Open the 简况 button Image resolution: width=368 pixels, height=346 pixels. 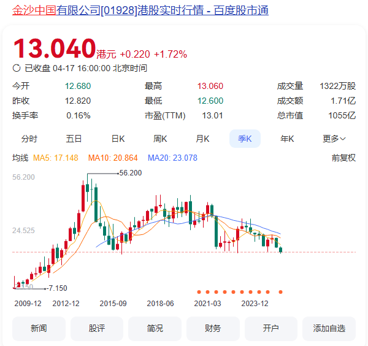tap(155, 328)
